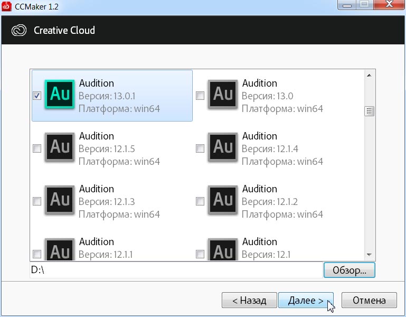This screenshot has width=406, height=317.
Task: Close the CCMaker 1.2 window
Action: pyautogui.click(x=389, y=5)
